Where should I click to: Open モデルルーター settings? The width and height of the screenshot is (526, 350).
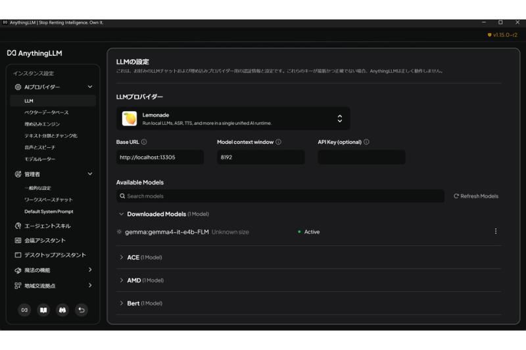39,160
